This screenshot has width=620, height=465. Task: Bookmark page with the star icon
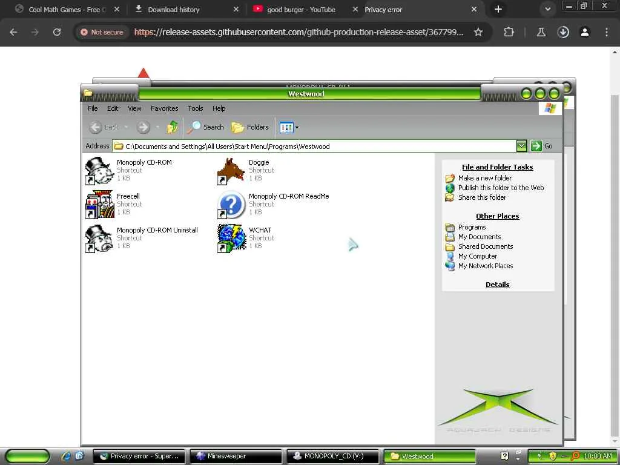coord(478,32)
